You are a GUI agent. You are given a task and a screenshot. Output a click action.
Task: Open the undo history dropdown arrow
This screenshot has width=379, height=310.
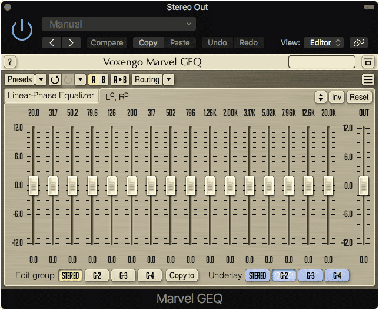(x=80, y=79)
